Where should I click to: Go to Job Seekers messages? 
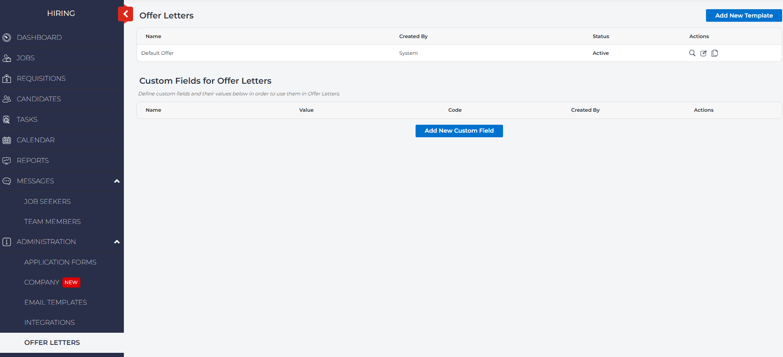[47, 202]
